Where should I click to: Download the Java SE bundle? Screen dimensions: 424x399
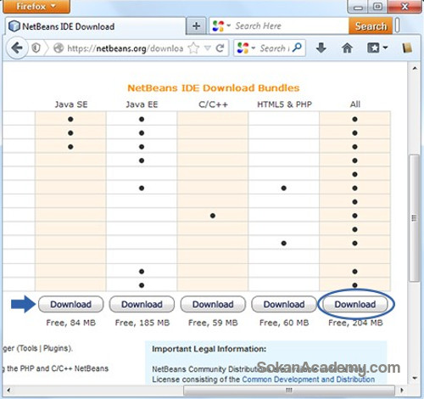click(x=70, y=304)
